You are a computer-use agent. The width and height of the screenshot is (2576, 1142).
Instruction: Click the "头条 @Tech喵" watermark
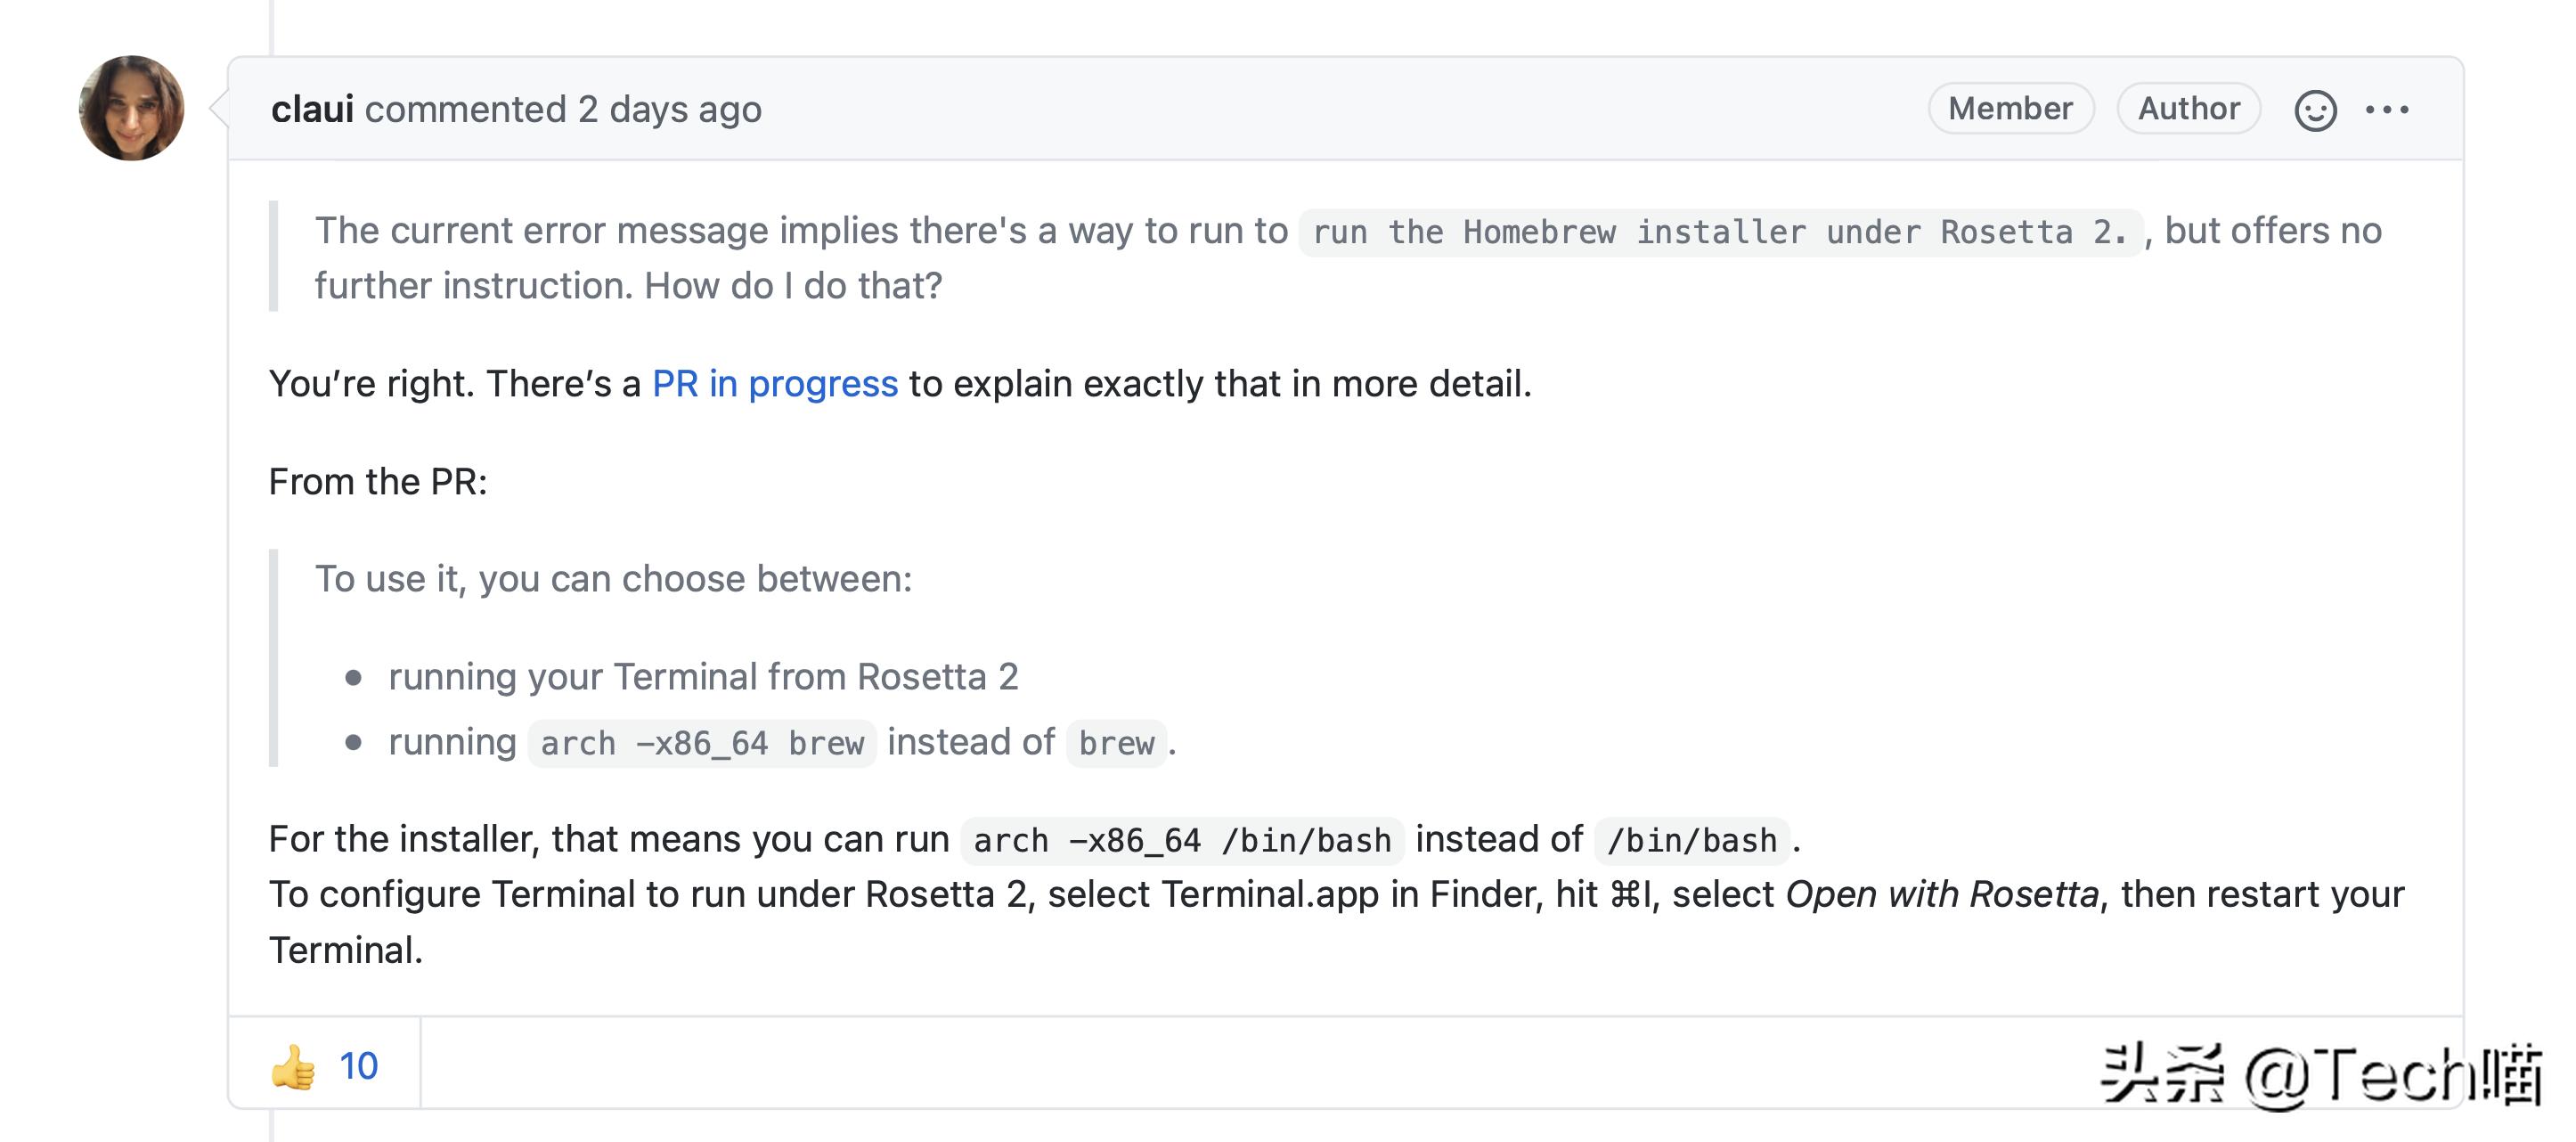[x=2322, y=1074]
